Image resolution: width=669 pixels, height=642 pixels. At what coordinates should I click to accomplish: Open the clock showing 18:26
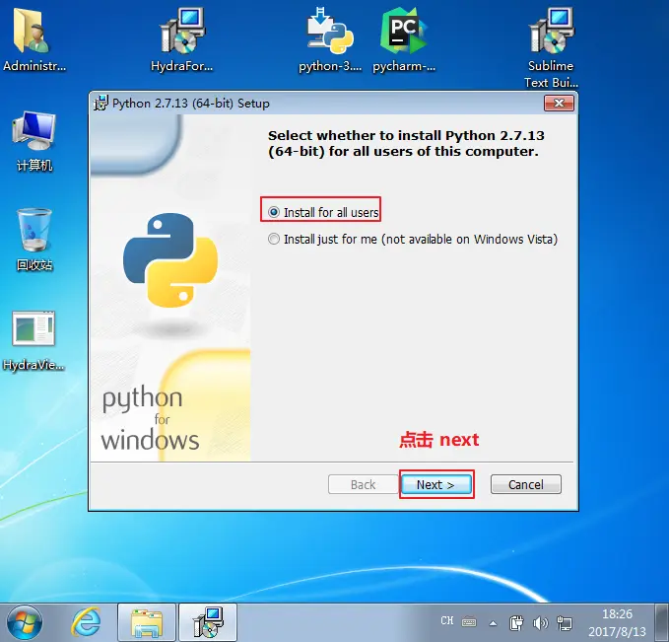point(617,623)
